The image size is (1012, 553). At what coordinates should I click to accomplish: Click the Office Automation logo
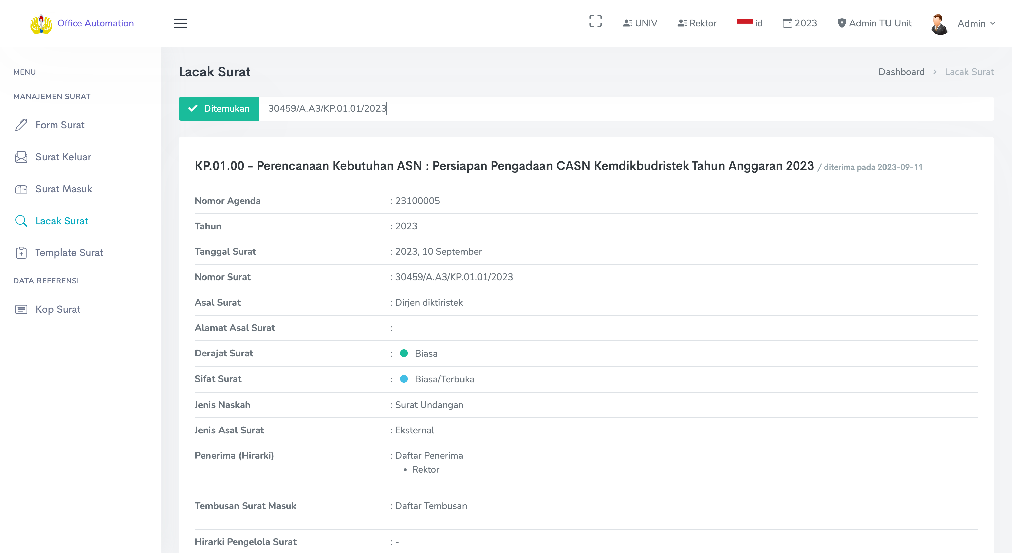click(x=41, y=24)
